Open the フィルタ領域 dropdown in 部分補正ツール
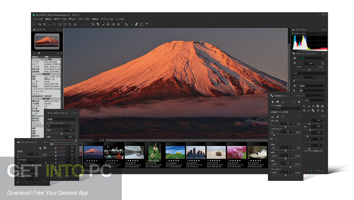The image size is (354, 200). (286, 108)
